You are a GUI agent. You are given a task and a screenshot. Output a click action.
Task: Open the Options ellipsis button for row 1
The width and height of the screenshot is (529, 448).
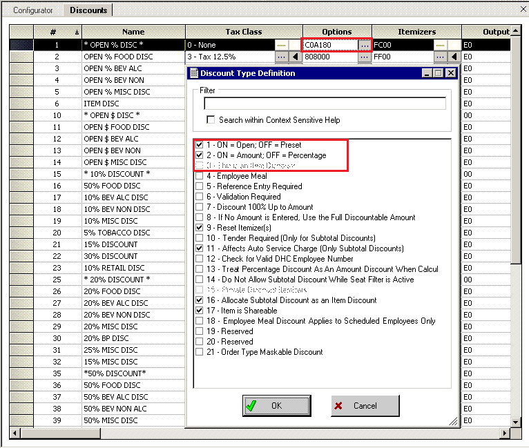click(365, 45)
